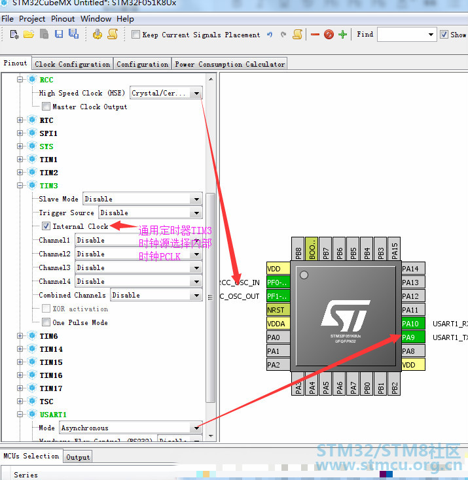Expand the TIM2 tree node

point(20,173)
